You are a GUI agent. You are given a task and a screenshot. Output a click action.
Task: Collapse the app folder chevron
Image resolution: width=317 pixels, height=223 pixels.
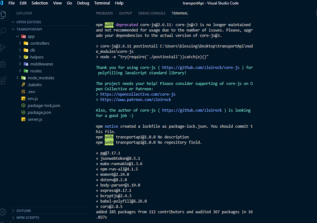click(17, 37)
